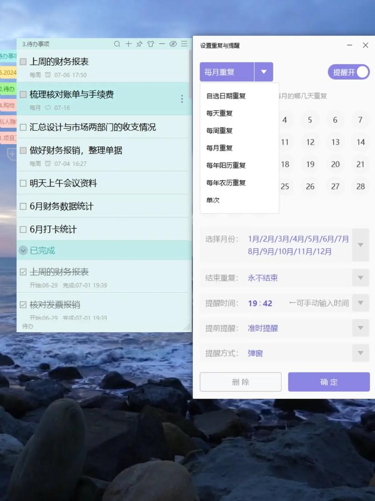The image size is (375, 501).
Task: Expand the 提醒时间 dropdown arrow
Action: [x=360, y=303]
